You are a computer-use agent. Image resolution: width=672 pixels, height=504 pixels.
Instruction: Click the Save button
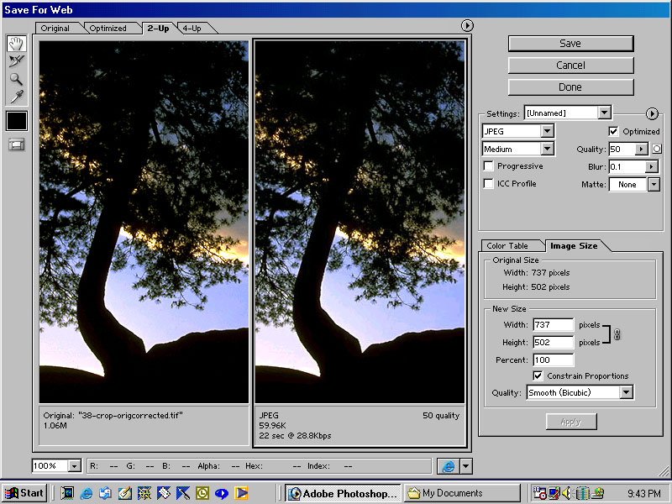coord(570,44)
